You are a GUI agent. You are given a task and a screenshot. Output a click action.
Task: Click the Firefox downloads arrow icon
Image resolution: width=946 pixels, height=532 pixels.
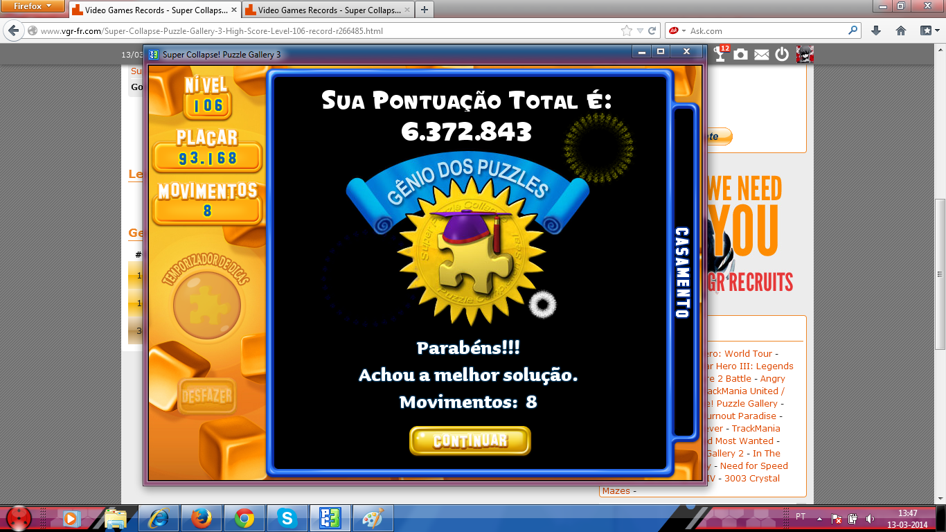click(x=876, y=30)
